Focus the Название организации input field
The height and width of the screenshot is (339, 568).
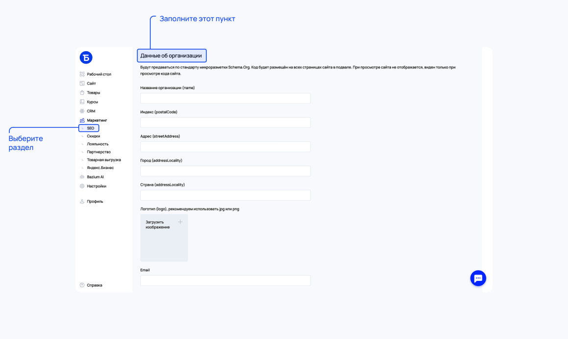225,98
